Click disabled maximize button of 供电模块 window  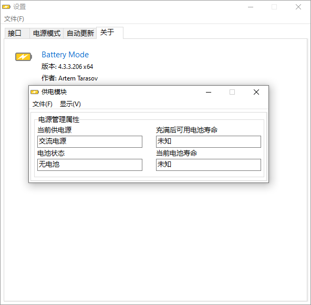pos(232,92)
